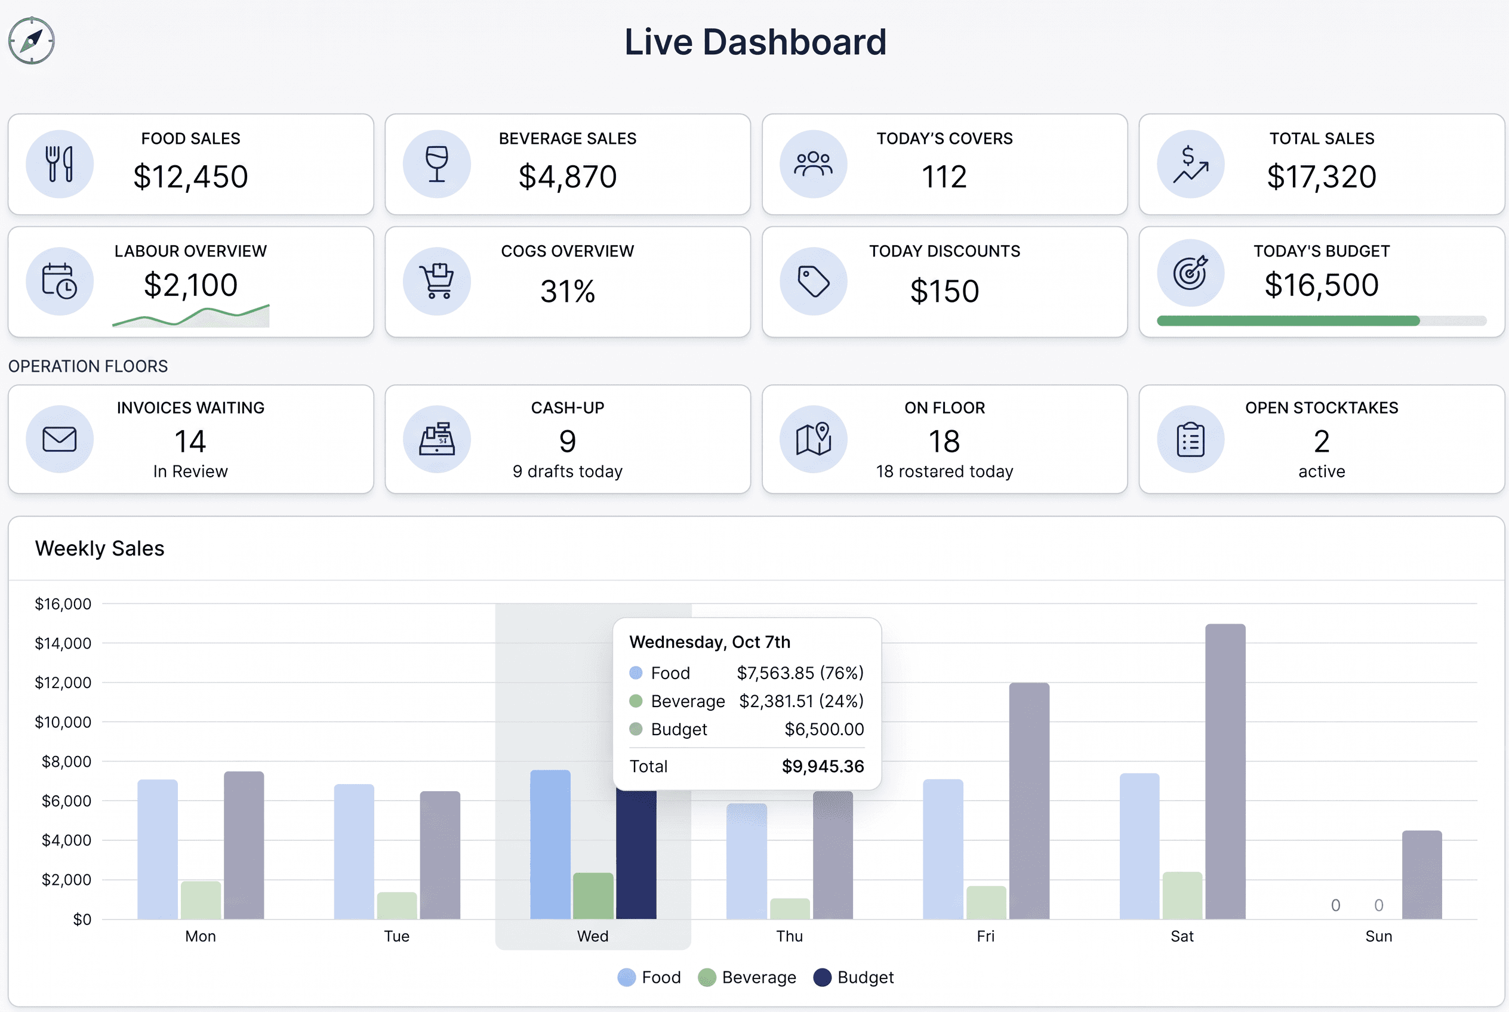Select the Today's Covers people icon

click(813, 164)
